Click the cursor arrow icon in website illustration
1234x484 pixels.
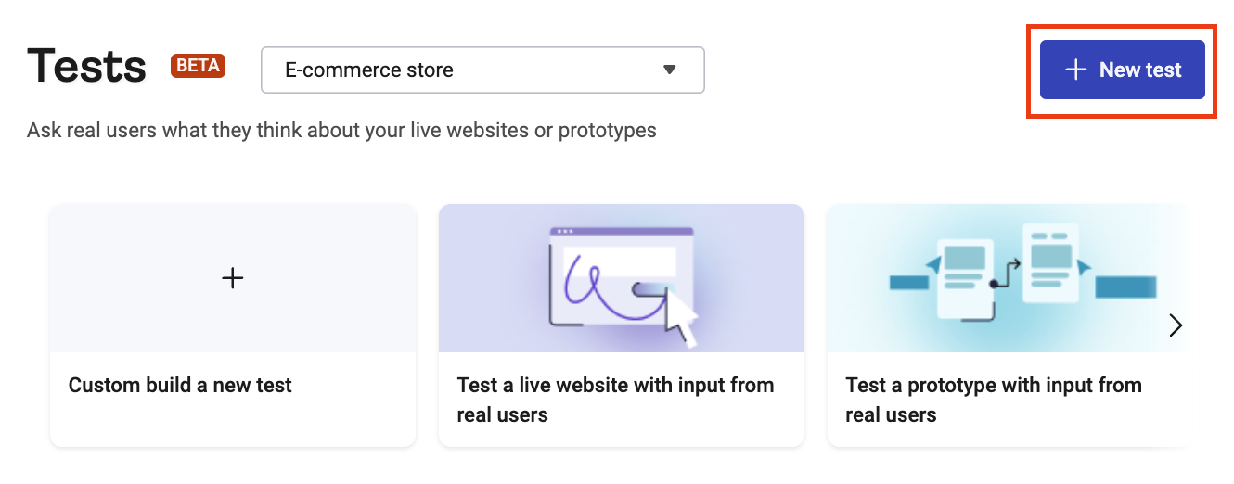point(681,315)
